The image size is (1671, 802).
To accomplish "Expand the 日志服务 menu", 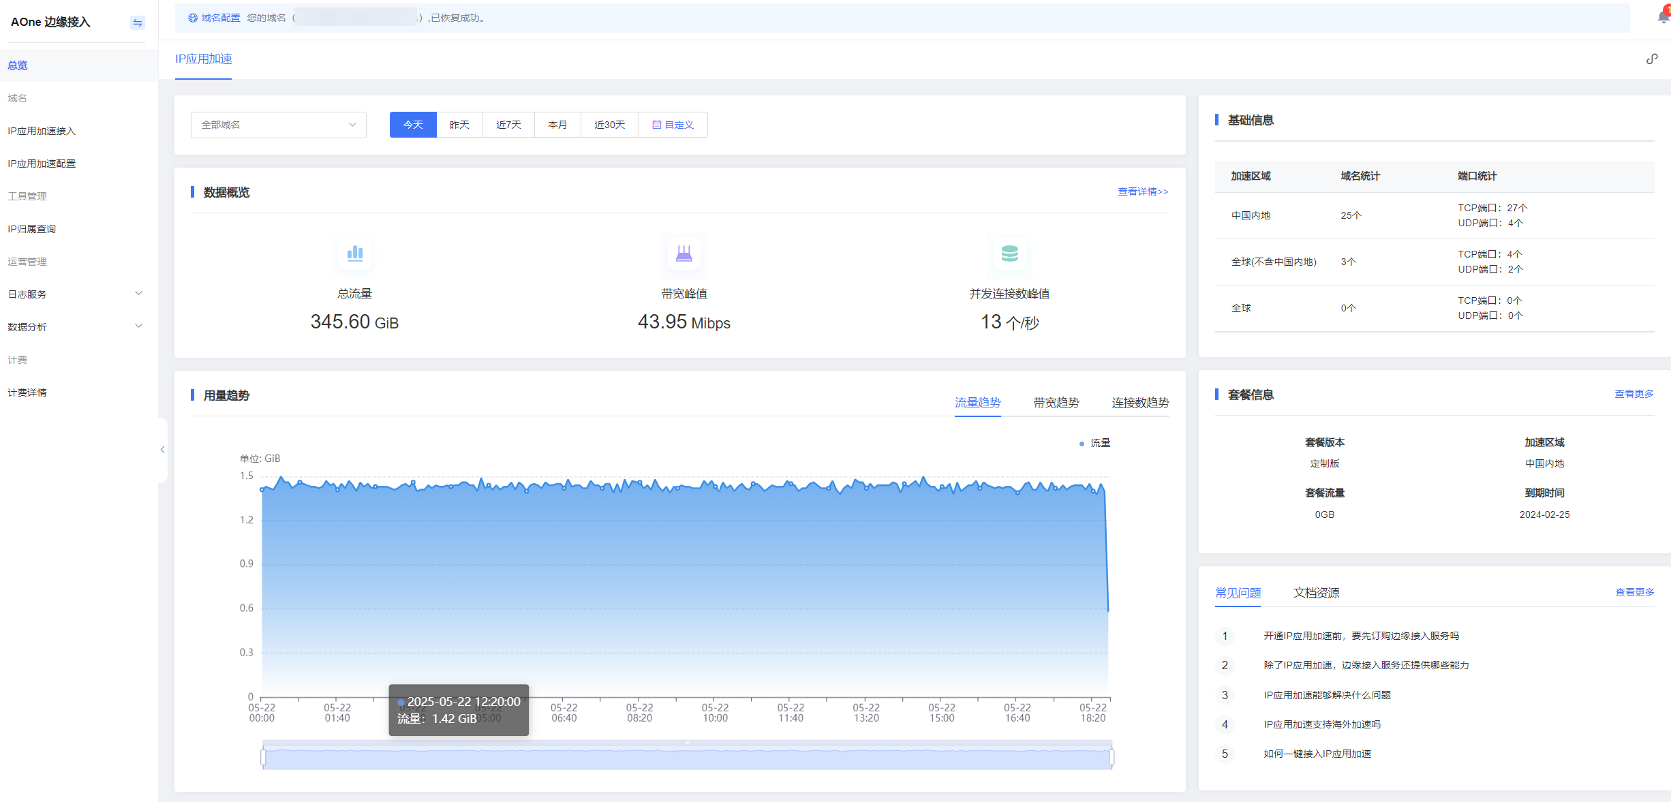I will [x=75, y=294].
